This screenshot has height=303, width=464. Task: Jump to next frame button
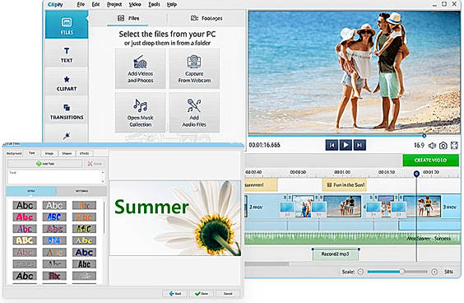point(360,145)
